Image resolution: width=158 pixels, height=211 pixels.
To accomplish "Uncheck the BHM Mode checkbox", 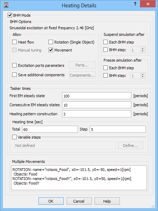I will [10, 15].
